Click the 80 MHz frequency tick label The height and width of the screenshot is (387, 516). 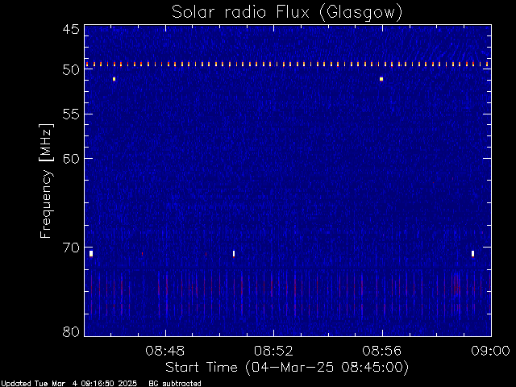click(x=71, y=331)
